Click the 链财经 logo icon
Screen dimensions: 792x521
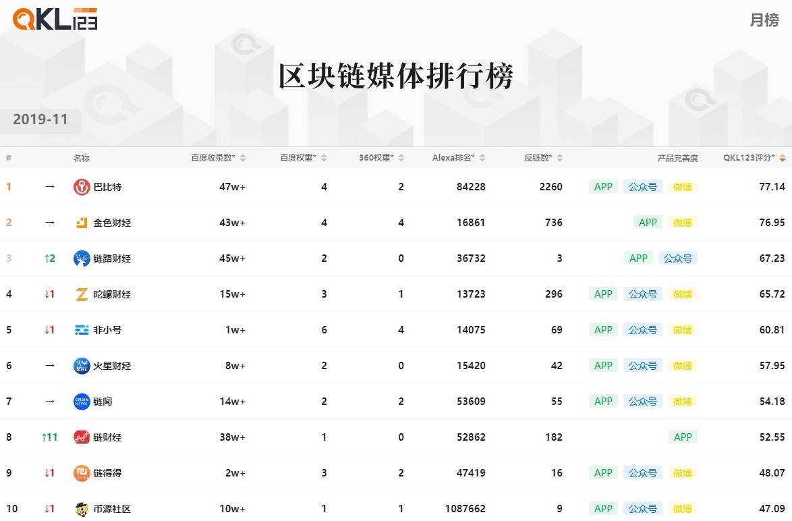pos(82,437)
